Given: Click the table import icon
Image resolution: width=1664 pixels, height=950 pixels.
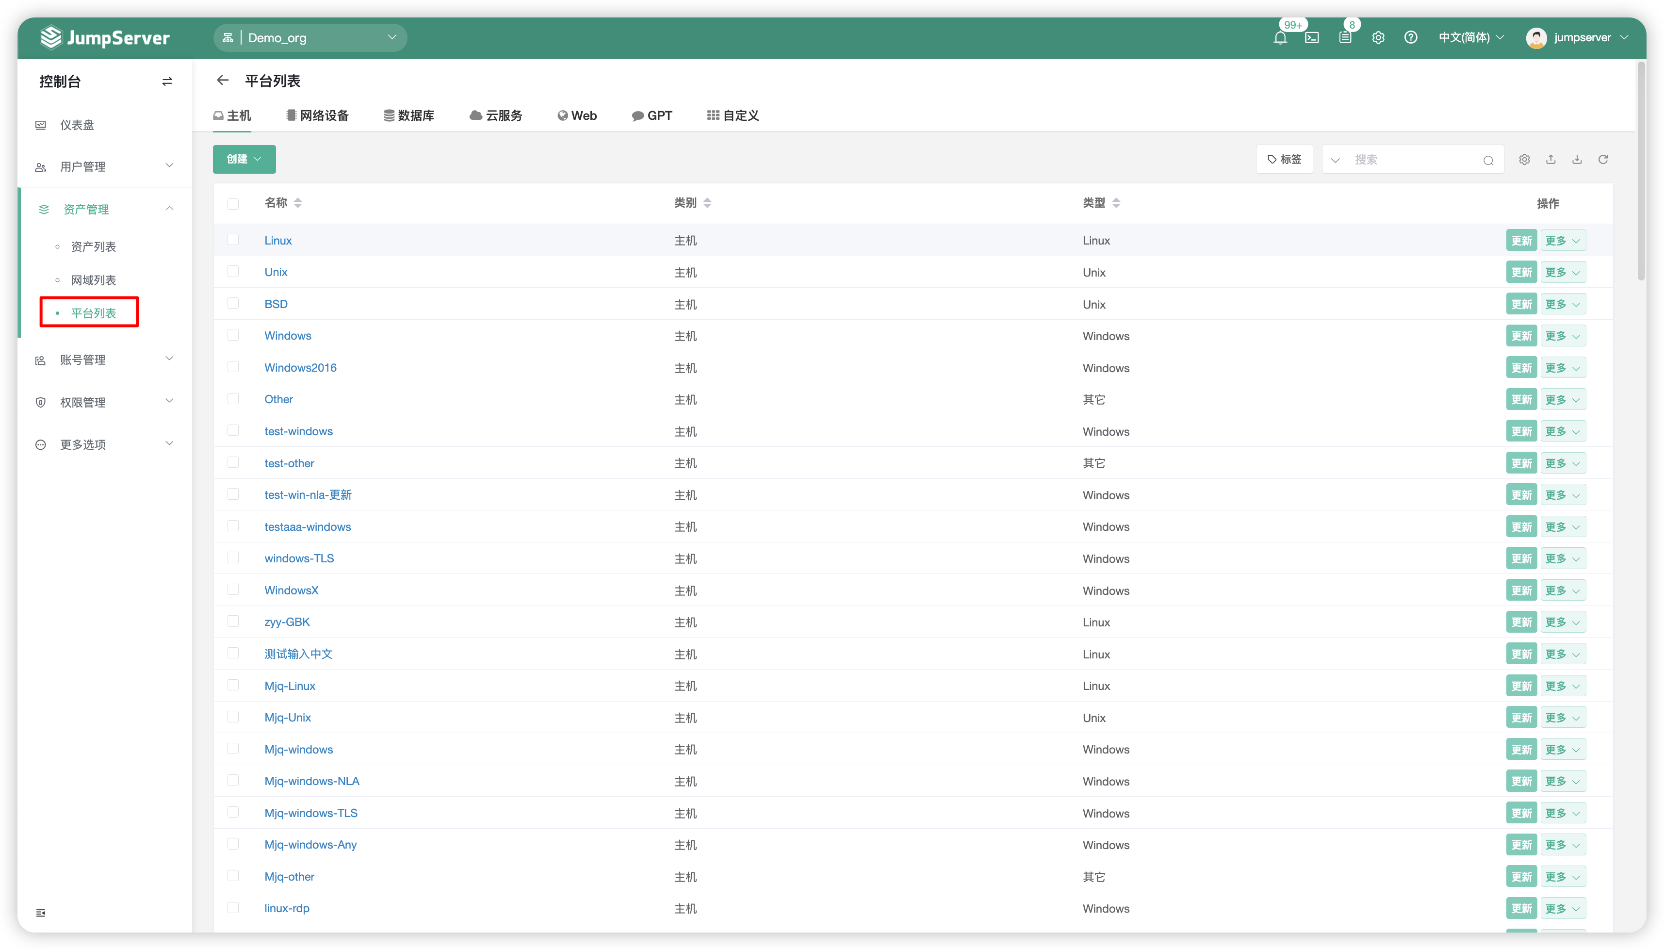Looking at the screenshot, I should 1550,159.
